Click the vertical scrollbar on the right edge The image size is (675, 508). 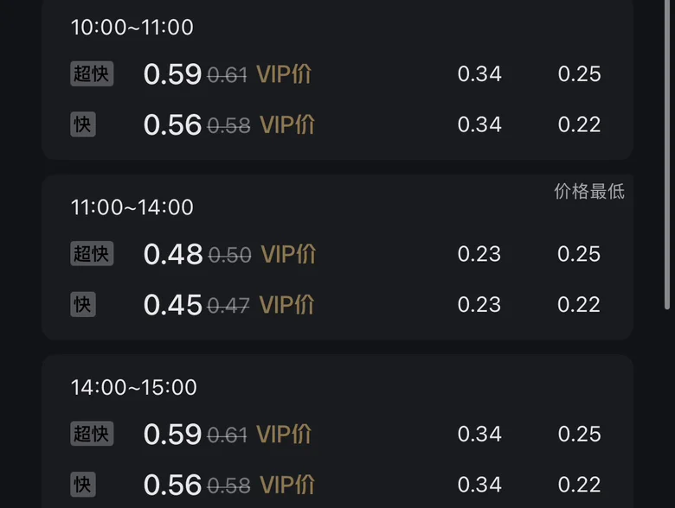(668, 156)
